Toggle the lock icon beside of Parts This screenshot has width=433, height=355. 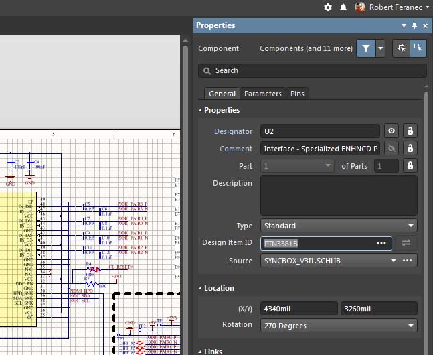pos(410,165)
